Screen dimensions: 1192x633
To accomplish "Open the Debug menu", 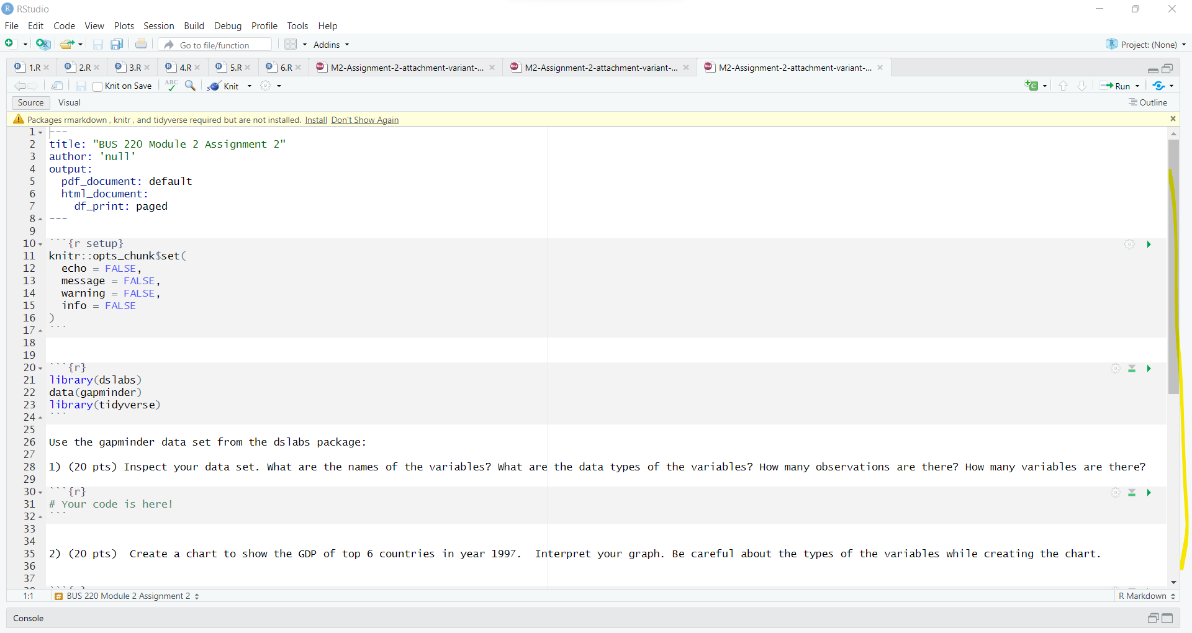I will click(228, 25).
